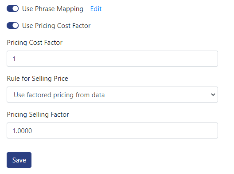Click the 1.0000 value in the selling factor box

pos(22,131)
